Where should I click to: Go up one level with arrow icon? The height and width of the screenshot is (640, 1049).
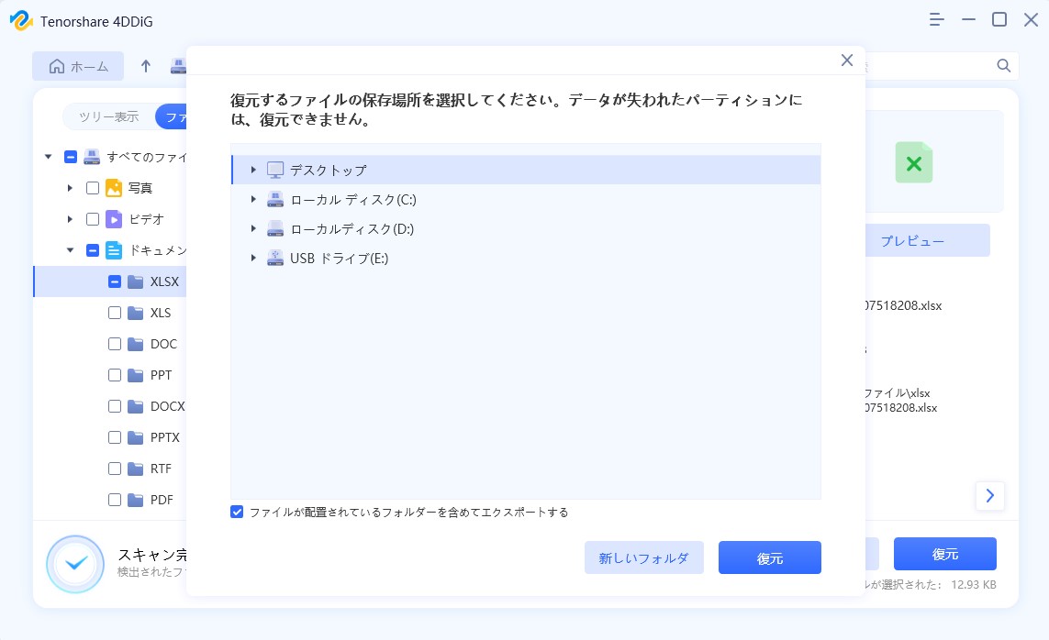(146, 65)
